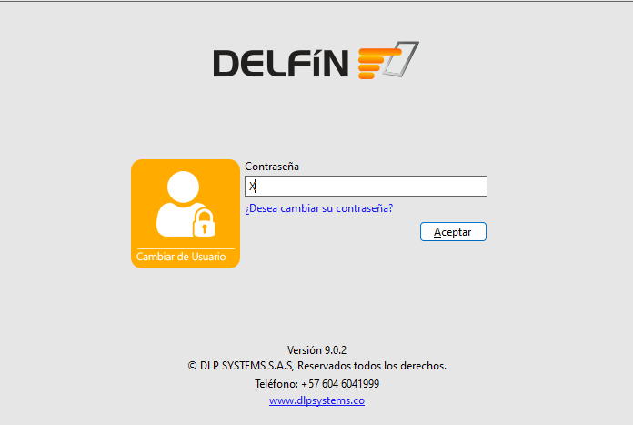Click the Teléfono label text
633x425 pixels.
[276, 384]
